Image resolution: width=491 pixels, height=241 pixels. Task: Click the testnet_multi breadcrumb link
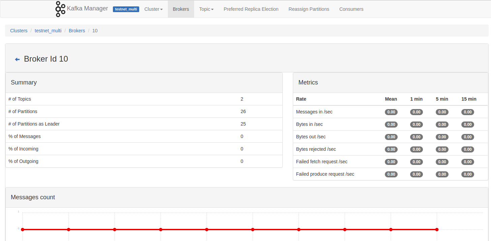(48, 31)
